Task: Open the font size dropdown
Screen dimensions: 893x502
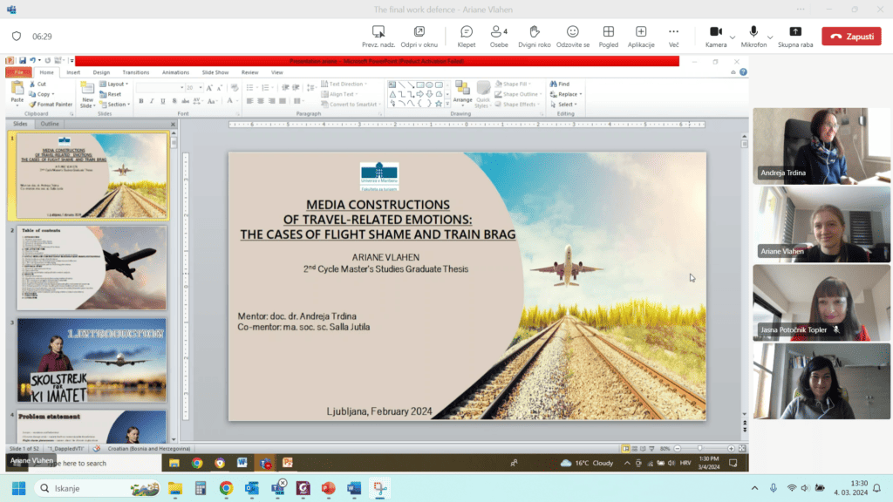Action: [x=199, y=85]
